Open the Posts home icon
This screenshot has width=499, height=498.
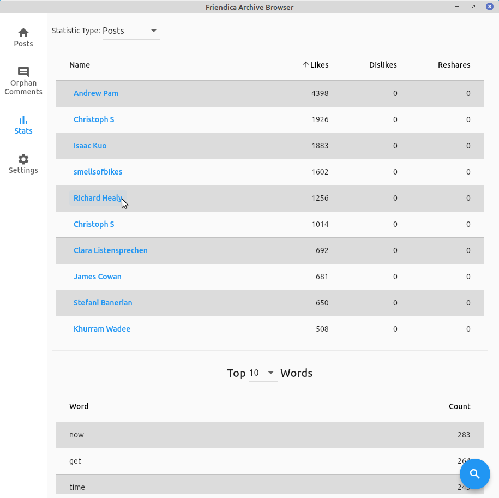point(23,33)
